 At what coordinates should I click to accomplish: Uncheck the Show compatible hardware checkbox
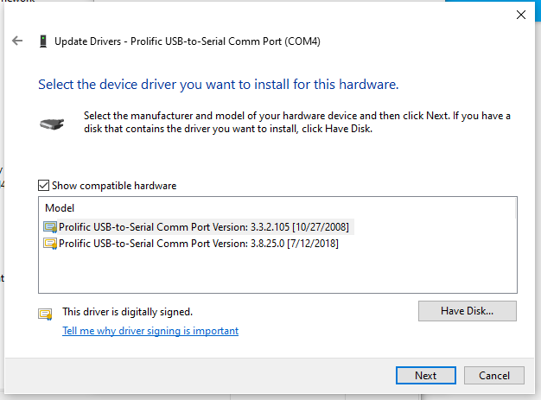pyautogui.click(x=44, y=186)
